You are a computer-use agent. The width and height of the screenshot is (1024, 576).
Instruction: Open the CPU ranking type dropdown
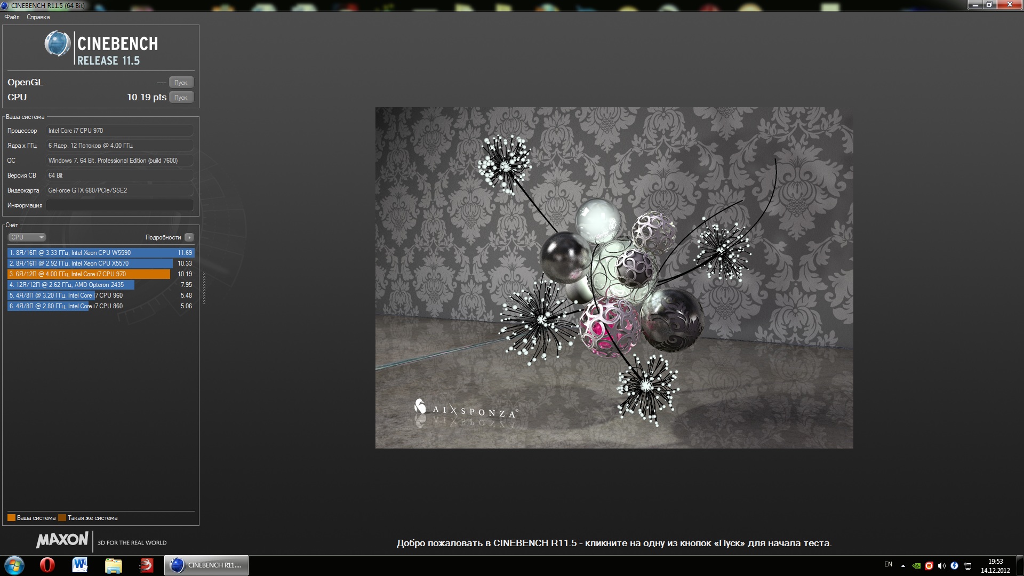coord(27,237)
